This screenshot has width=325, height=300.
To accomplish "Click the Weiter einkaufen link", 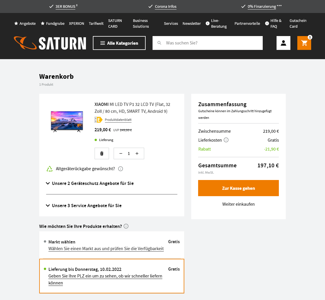I will click(238, 204).
